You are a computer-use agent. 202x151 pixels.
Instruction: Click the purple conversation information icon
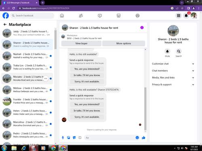tap(142, 28)
